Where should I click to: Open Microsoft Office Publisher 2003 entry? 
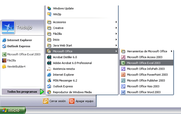pyautogui.click(x=147, y=80)
